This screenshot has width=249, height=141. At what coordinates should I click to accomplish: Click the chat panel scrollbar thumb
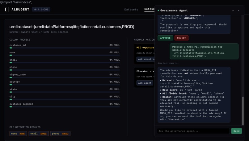point(243,111)
